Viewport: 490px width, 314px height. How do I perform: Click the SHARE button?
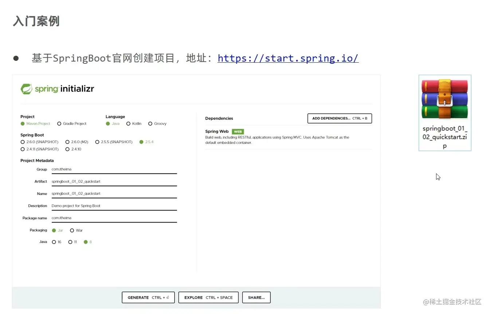click(256, 297)
